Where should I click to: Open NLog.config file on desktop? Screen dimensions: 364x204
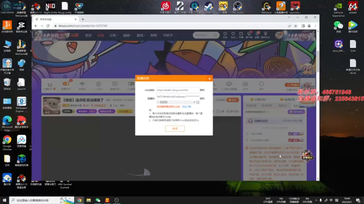65,8
